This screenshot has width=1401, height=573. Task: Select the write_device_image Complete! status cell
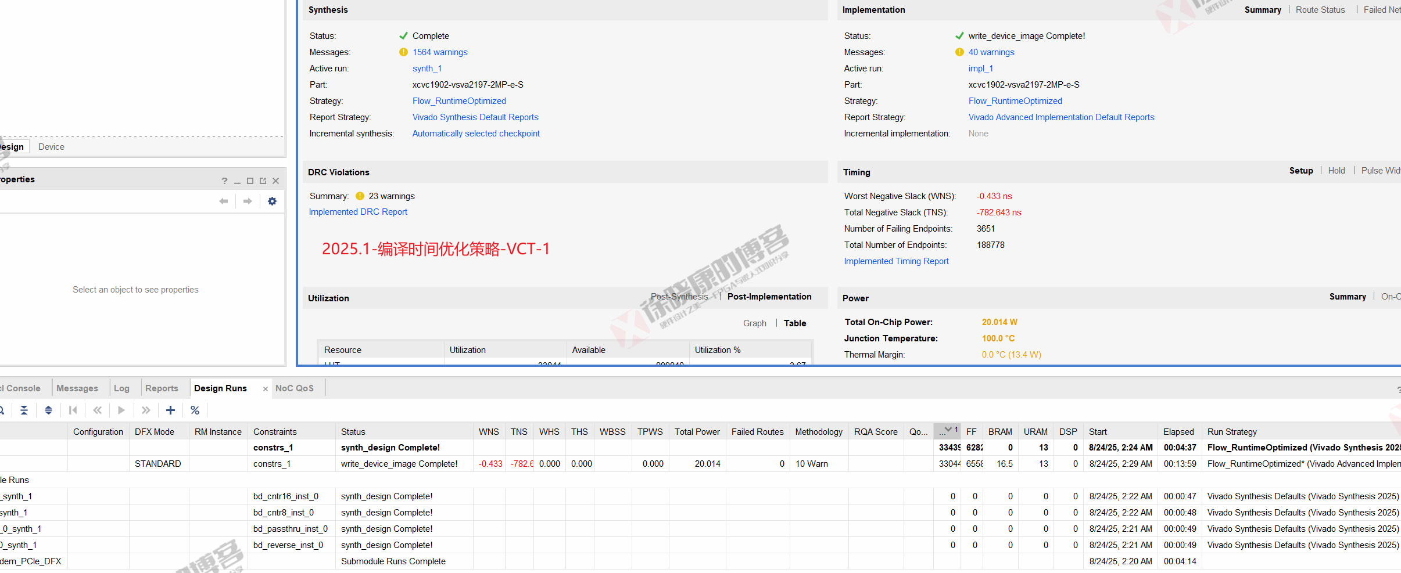404,464
